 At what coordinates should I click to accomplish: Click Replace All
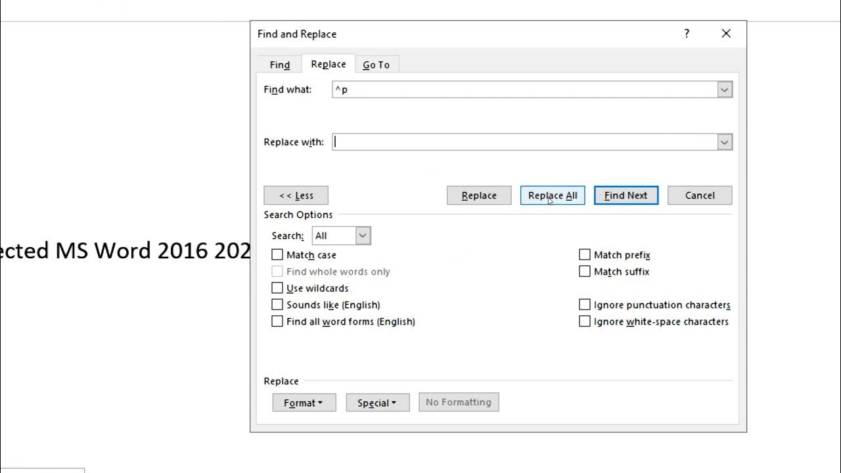[553, 195]
